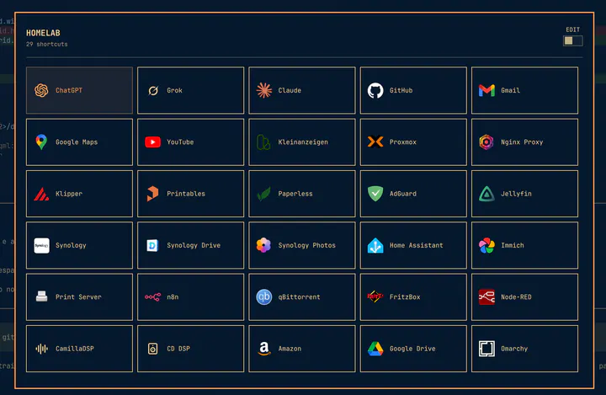This screenshot has width=606, height=395.
Task: Select the Google Drive label
Action: [x=412, y=349]
